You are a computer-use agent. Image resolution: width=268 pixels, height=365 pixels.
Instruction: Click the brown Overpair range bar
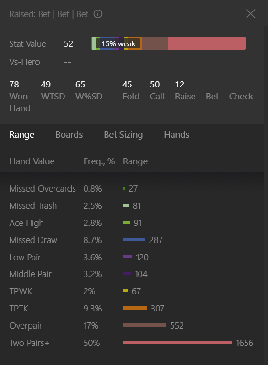point(144,325)
